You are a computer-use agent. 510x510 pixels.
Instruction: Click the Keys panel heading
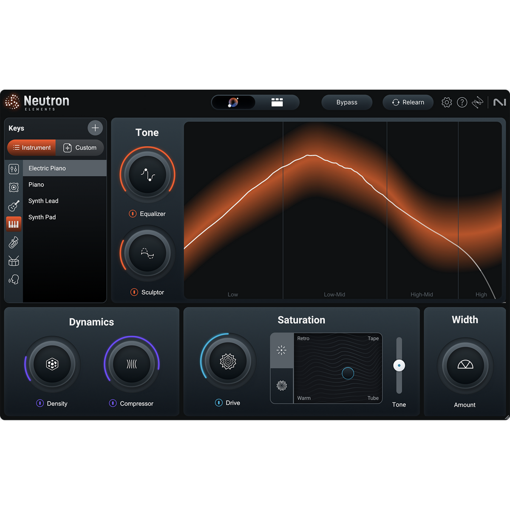(16, 128)
